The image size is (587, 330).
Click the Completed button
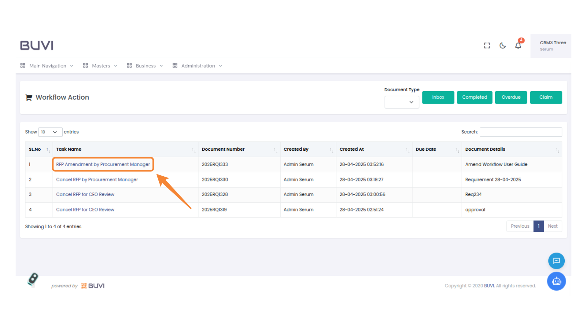coord(474,97)
